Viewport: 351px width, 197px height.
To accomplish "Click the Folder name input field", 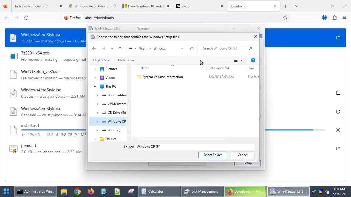I will (x=195, y=147).
